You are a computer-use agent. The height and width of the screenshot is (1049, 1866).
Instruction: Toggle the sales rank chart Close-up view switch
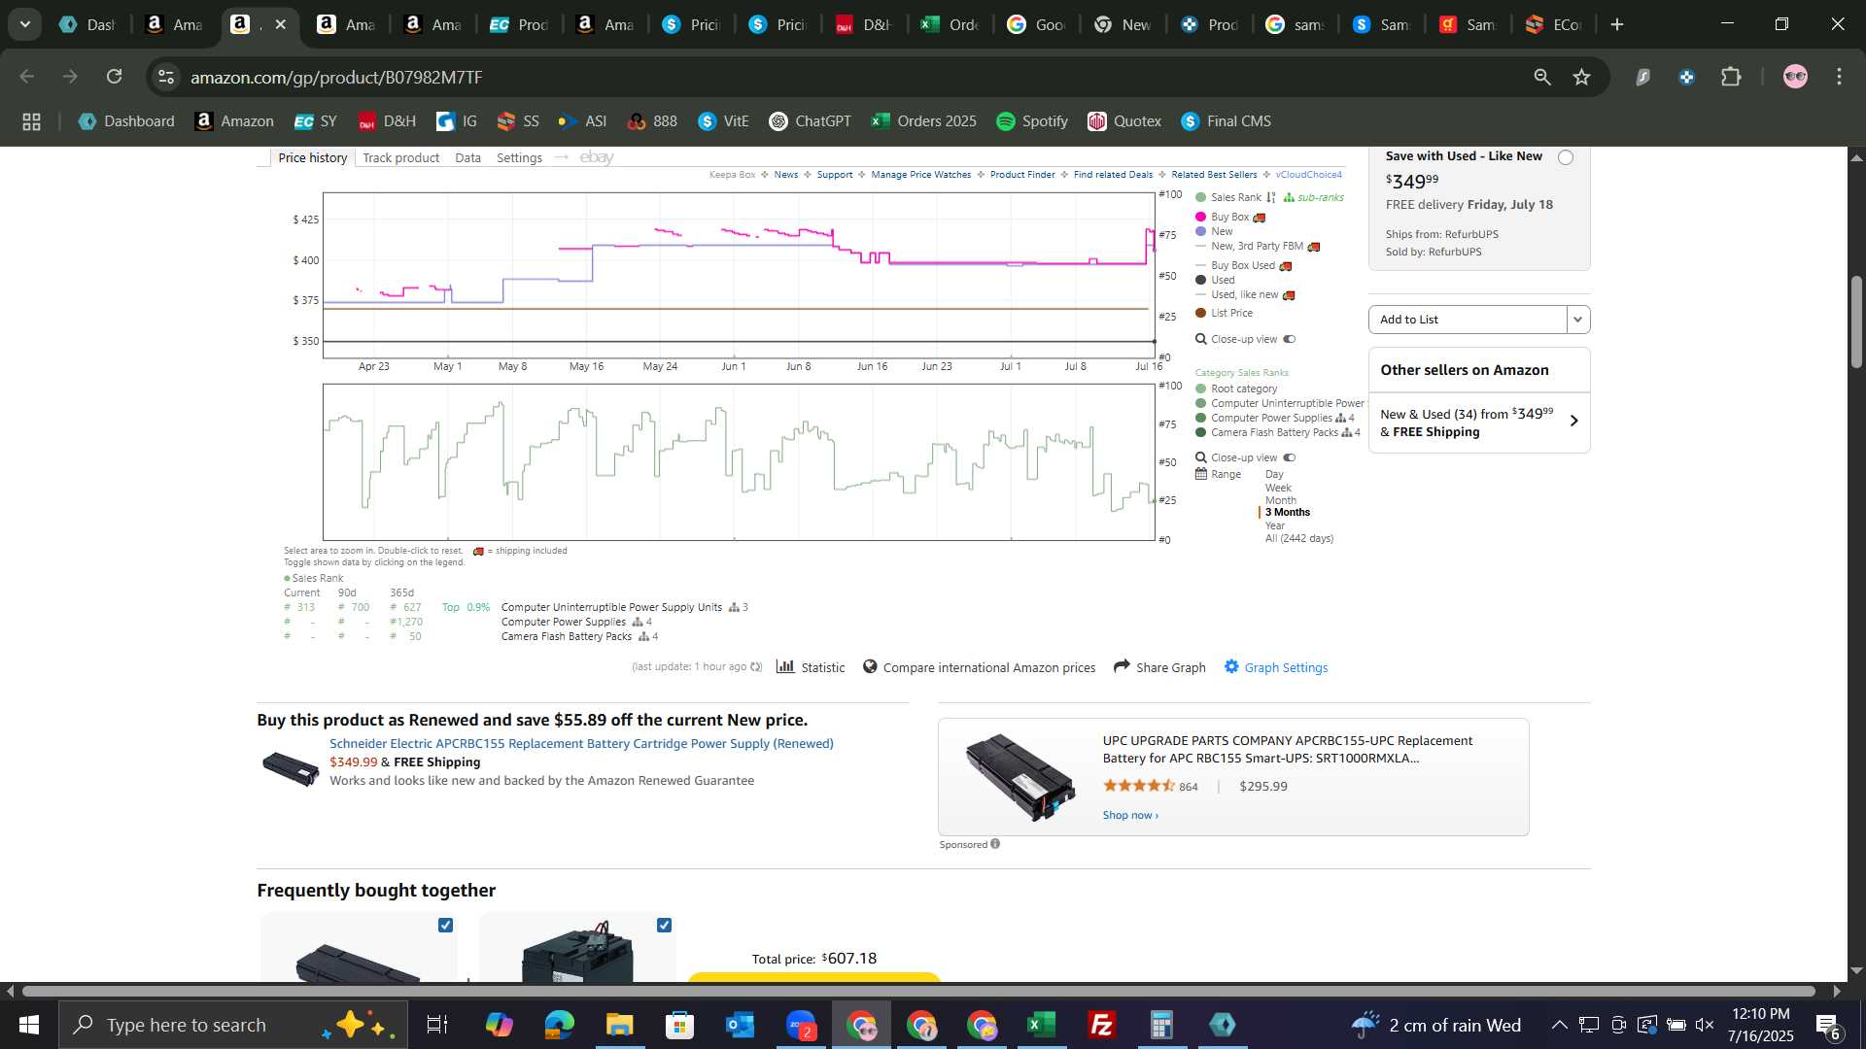(x=1290, y=457)
